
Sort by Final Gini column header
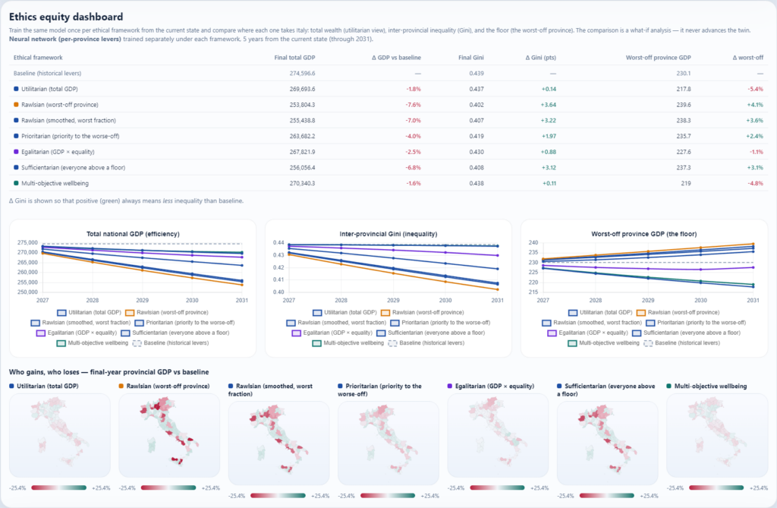(470, 58)
